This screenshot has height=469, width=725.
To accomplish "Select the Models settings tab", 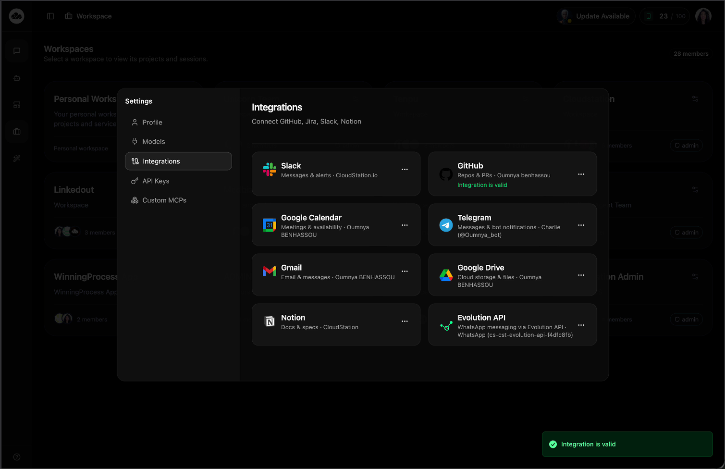I will (x=178, y=142).
